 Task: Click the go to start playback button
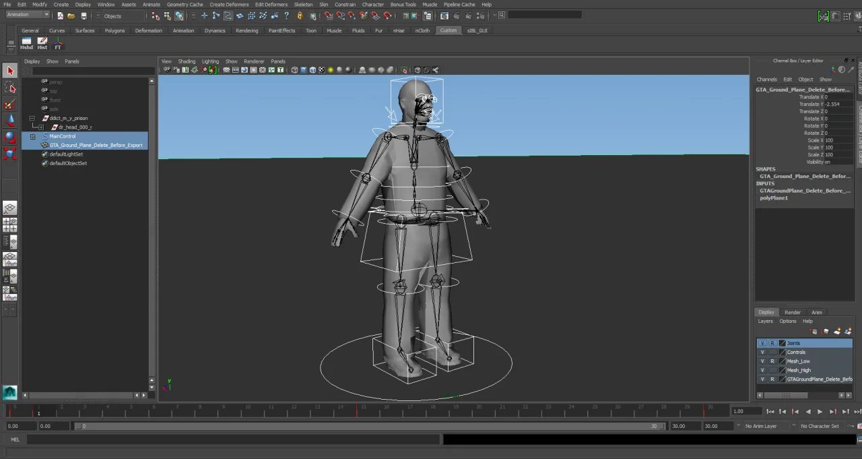770,411
